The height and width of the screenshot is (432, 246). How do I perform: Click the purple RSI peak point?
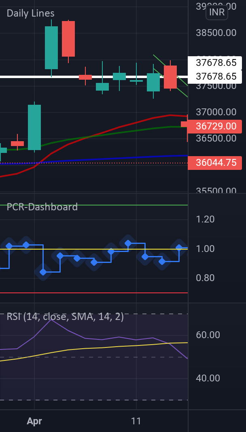coord(51,320)
